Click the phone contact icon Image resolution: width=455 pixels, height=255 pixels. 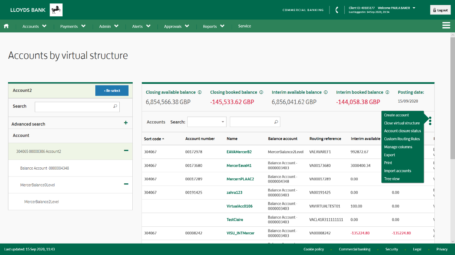[x=337, y=10]
